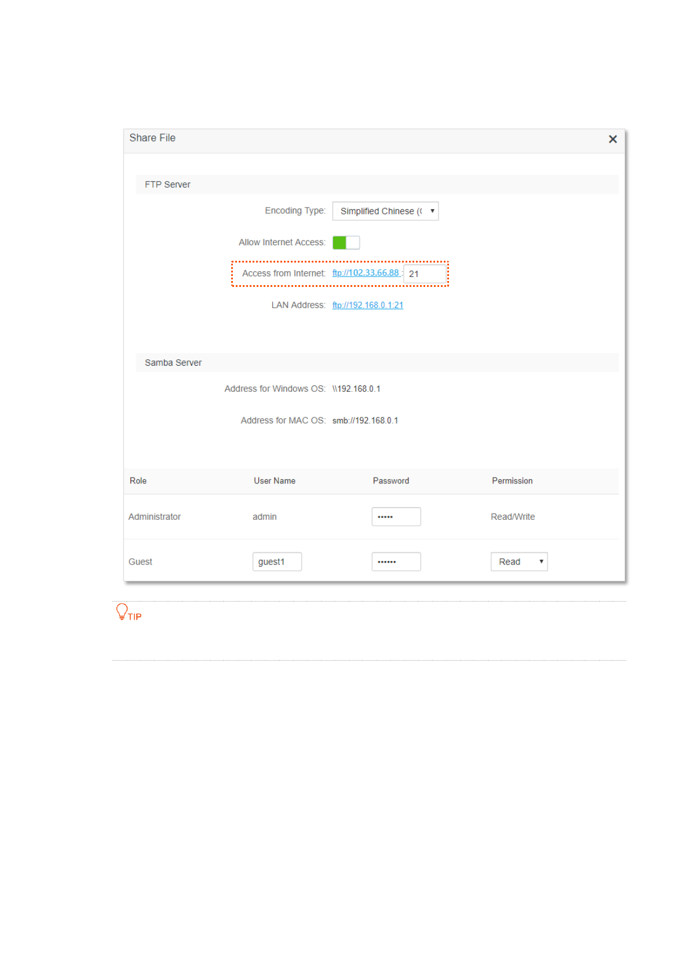Open the LAN address ftp://192.168.0.1:21 link
This screenshot has width=690, height=976.
pos(367,305)
